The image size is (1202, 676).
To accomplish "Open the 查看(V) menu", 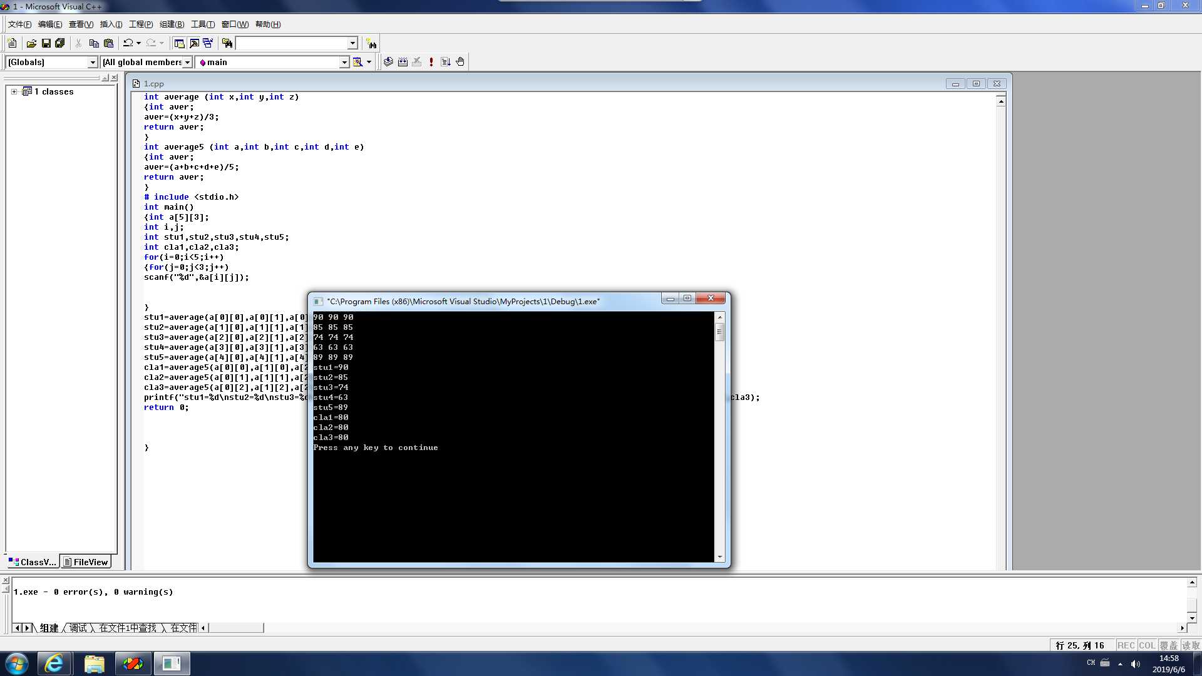I will pyautogui.click(x=81, y=24).
